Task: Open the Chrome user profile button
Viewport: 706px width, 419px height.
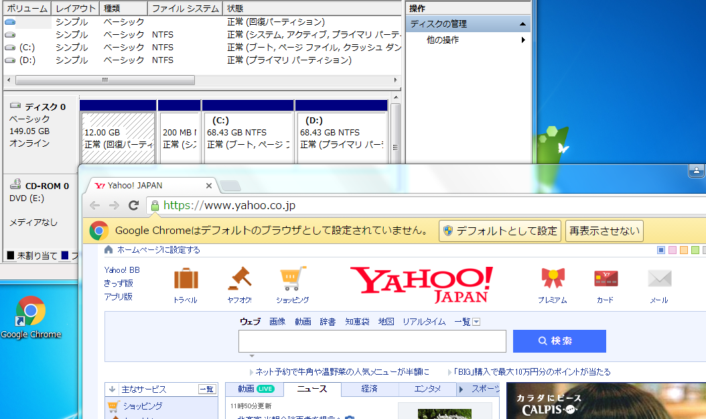Action: pyautogui.click(x=696, y=171)
